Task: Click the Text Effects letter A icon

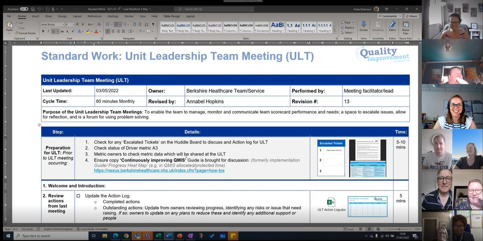Action: point(79,31)
